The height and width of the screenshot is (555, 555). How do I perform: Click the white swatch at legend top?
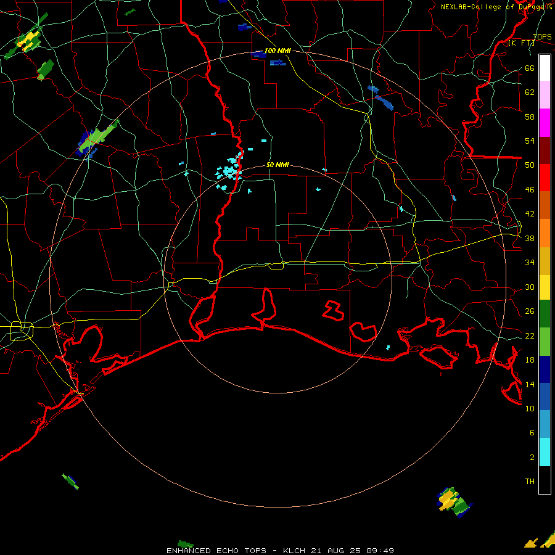click(x=545, y=68)
